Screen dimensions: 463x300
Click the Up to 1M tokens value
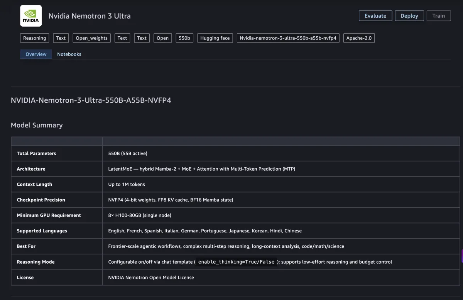127,184
